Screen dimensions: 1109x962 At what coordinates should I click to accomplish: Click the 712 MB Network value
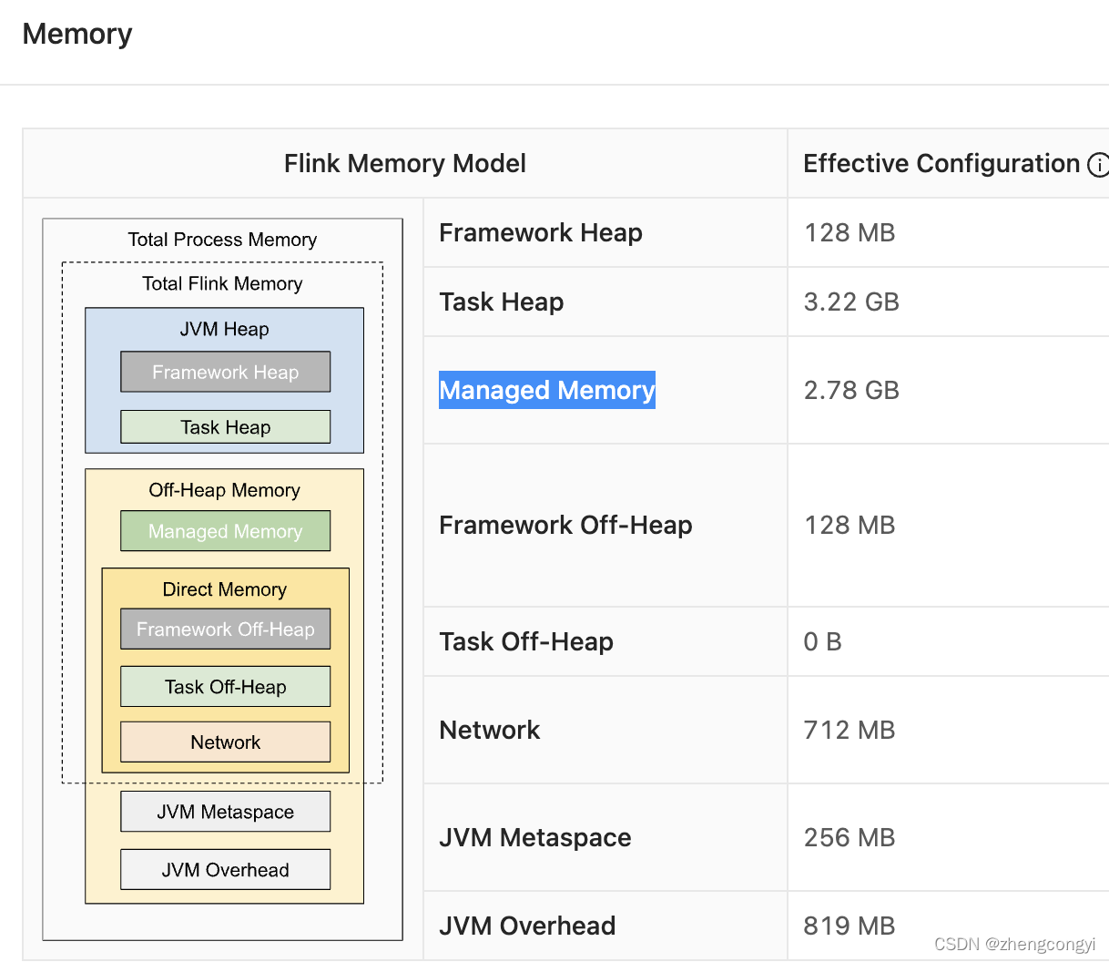[850, 731]
